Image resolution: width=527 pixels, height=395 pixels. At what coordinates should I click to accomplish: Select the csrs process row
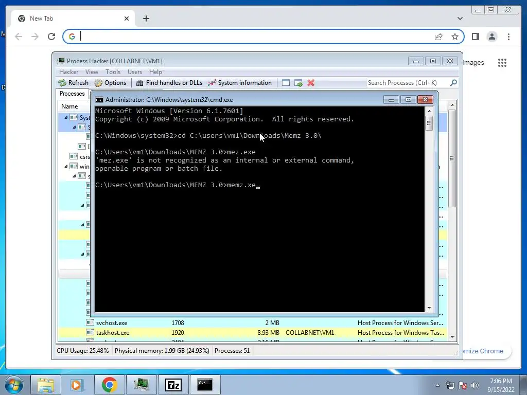pyautogui.click(x=80, y=156)
